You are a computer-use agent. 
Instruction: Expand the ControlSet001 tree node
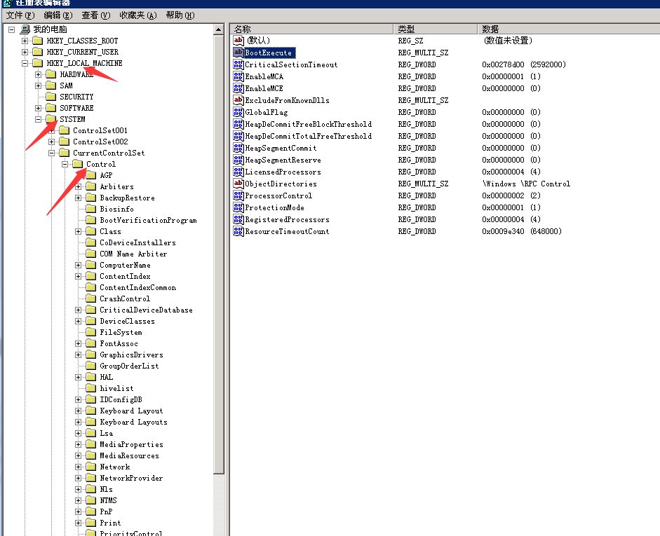point(52,130)
